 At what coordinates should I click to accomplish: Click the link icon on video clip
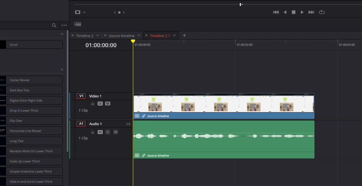tap(144, 116)
